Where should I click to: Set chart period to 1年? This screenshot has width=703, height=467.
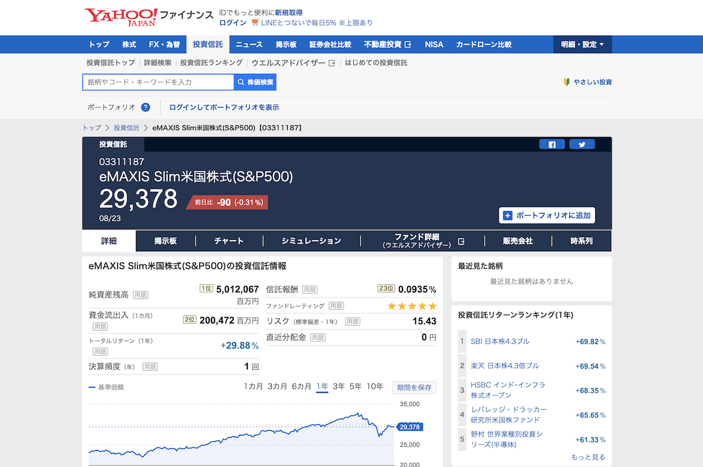[x=322, y=386]
